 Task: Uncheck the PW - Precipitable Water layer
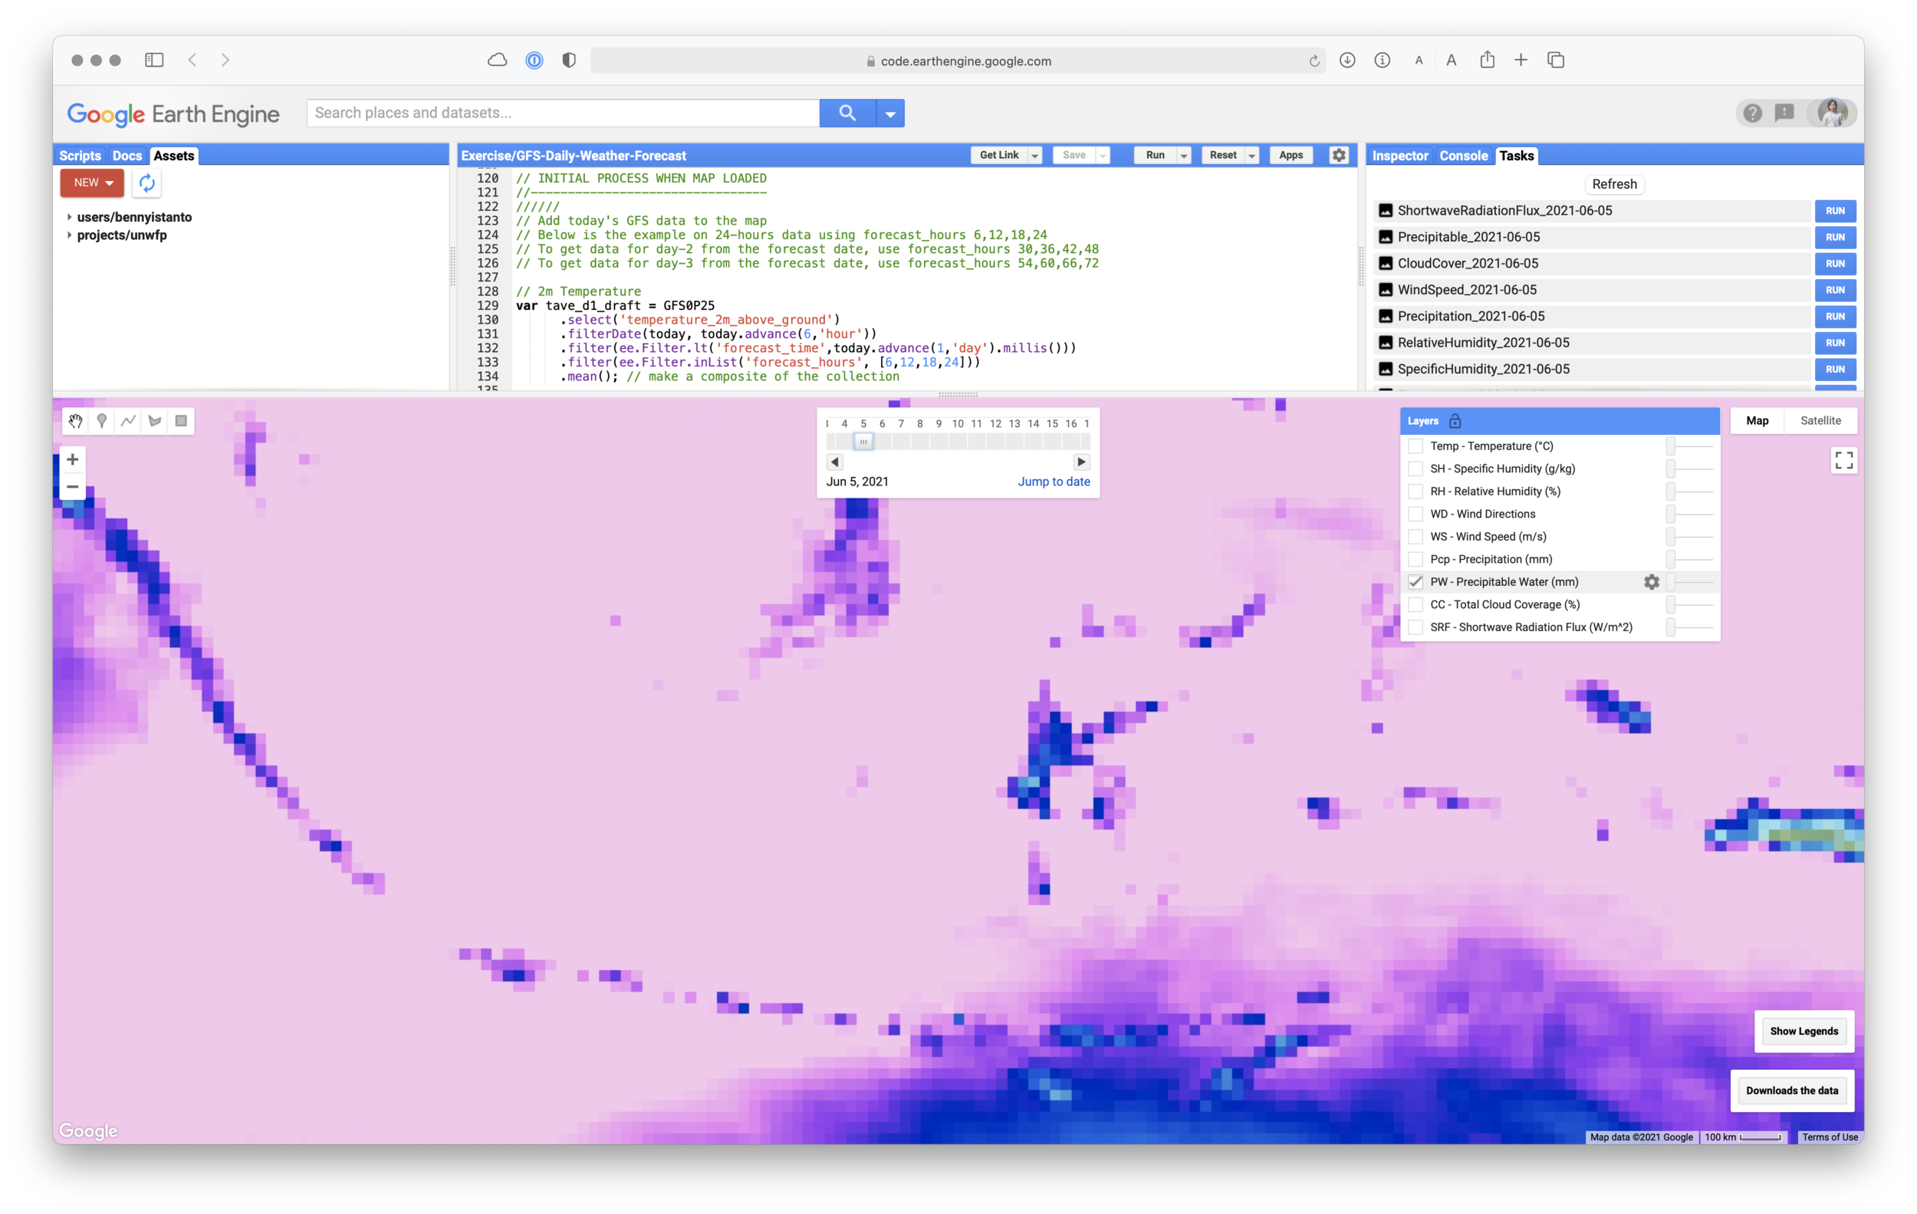(1416, 582)
